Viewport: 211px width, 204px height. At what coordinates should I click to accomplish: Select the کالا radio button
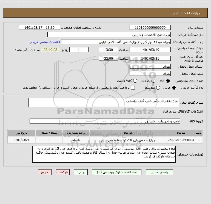pyautogui.click(x=168, y=81)
